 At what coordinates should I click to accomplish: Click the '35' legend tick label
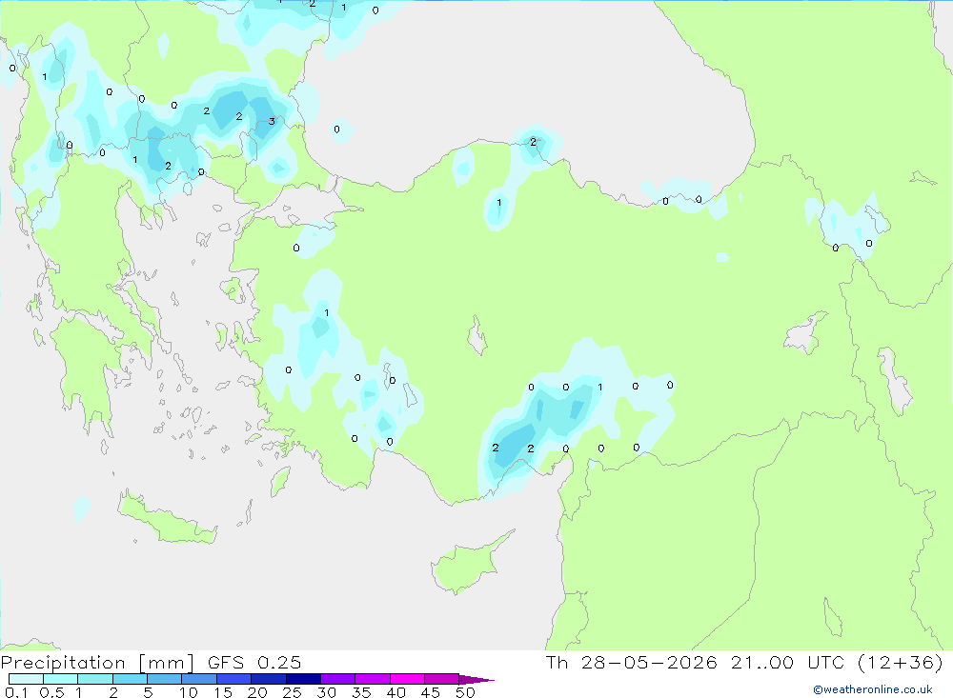pyautogui.click(x=361, y=692)
